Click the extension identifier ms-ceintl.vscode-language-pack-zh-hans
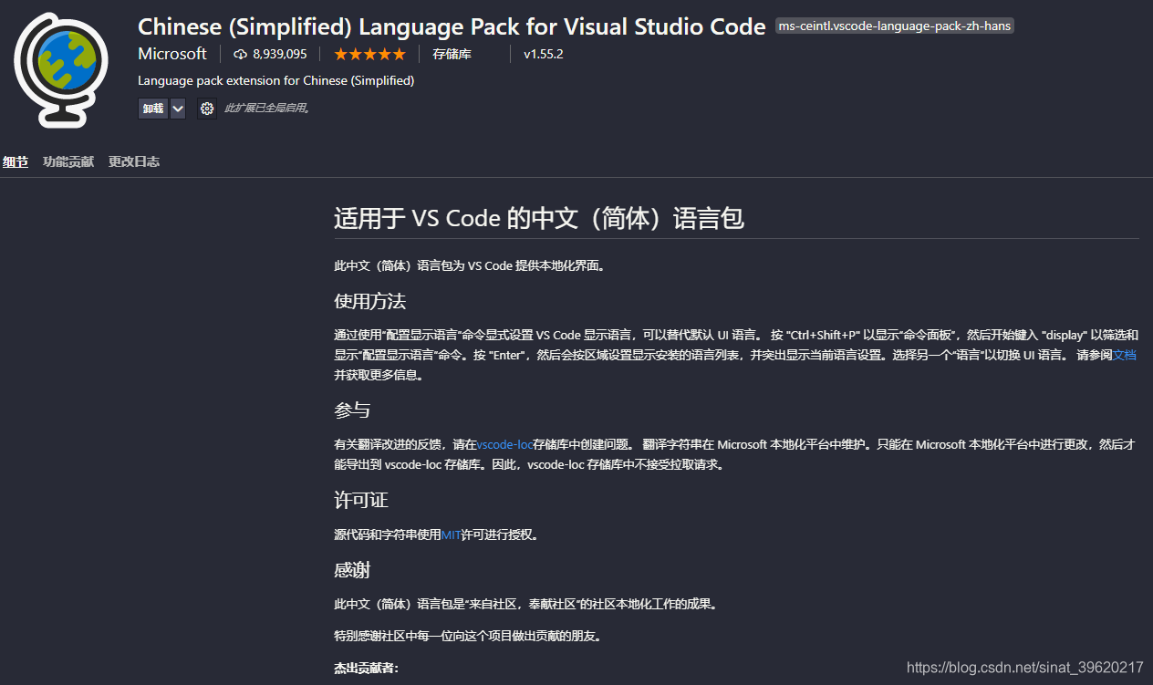This screenshot has width=1153, height=685. pyautogui.click(x=895, y=26)
